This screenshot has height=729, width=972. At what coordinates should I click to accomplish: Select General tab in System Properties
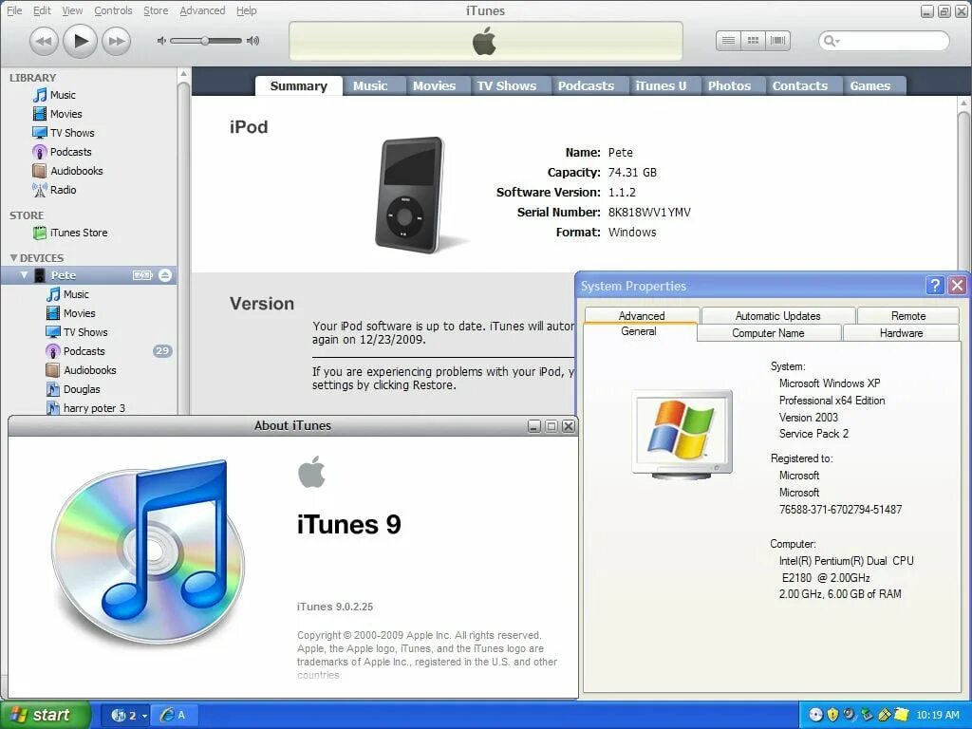click(639, 331)
